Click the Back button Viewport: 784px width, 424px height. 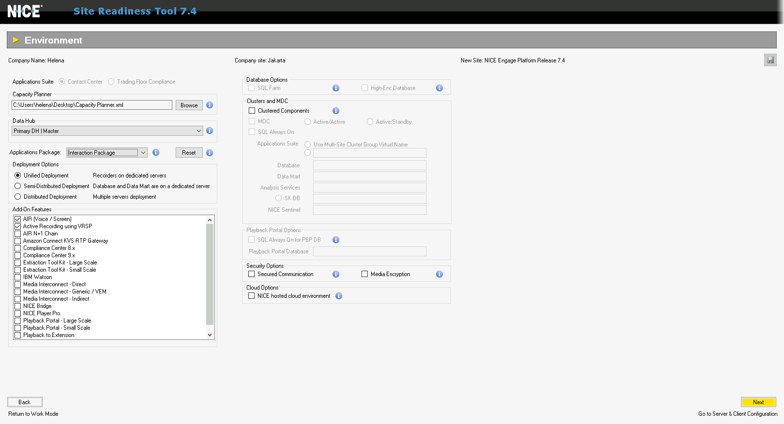25,402
